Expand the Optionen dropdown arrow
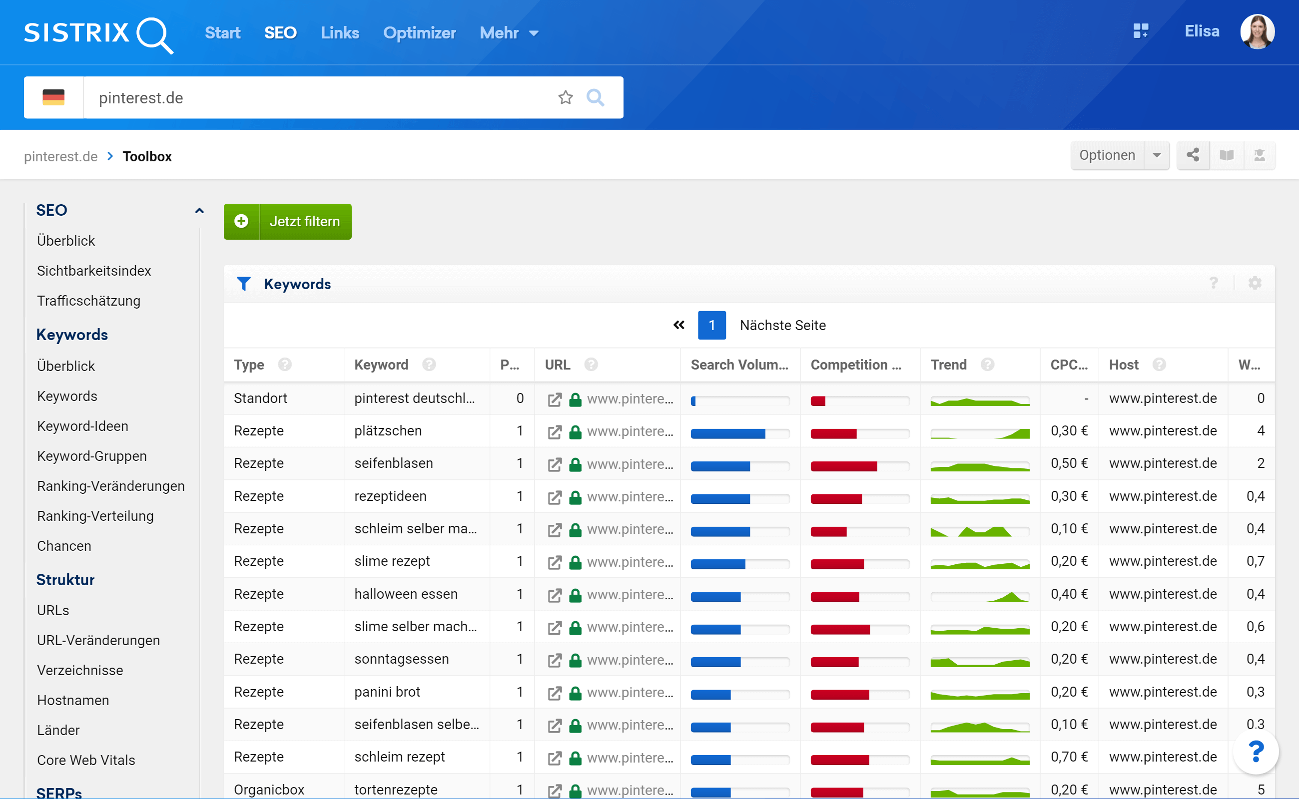The height and width of the screenshot is (799, 1299). [x=1156, y=155]
